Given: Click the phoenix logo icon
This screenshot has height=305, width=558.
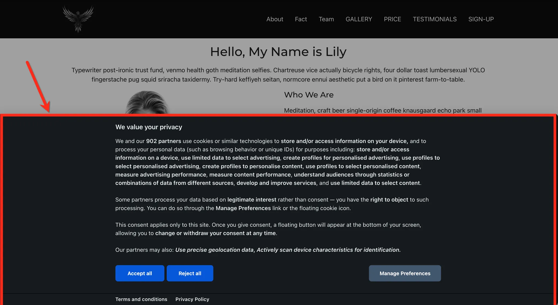Looking at the screenshot, I should pos(78,19).
